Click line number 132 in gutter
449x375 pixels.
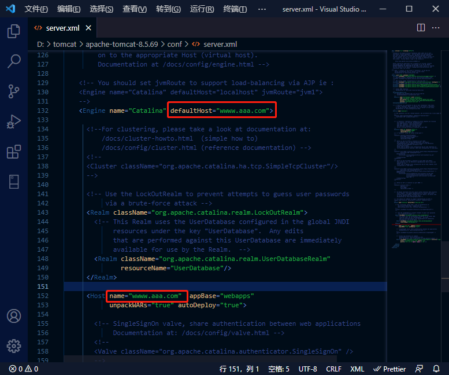(x=43, y=111)
